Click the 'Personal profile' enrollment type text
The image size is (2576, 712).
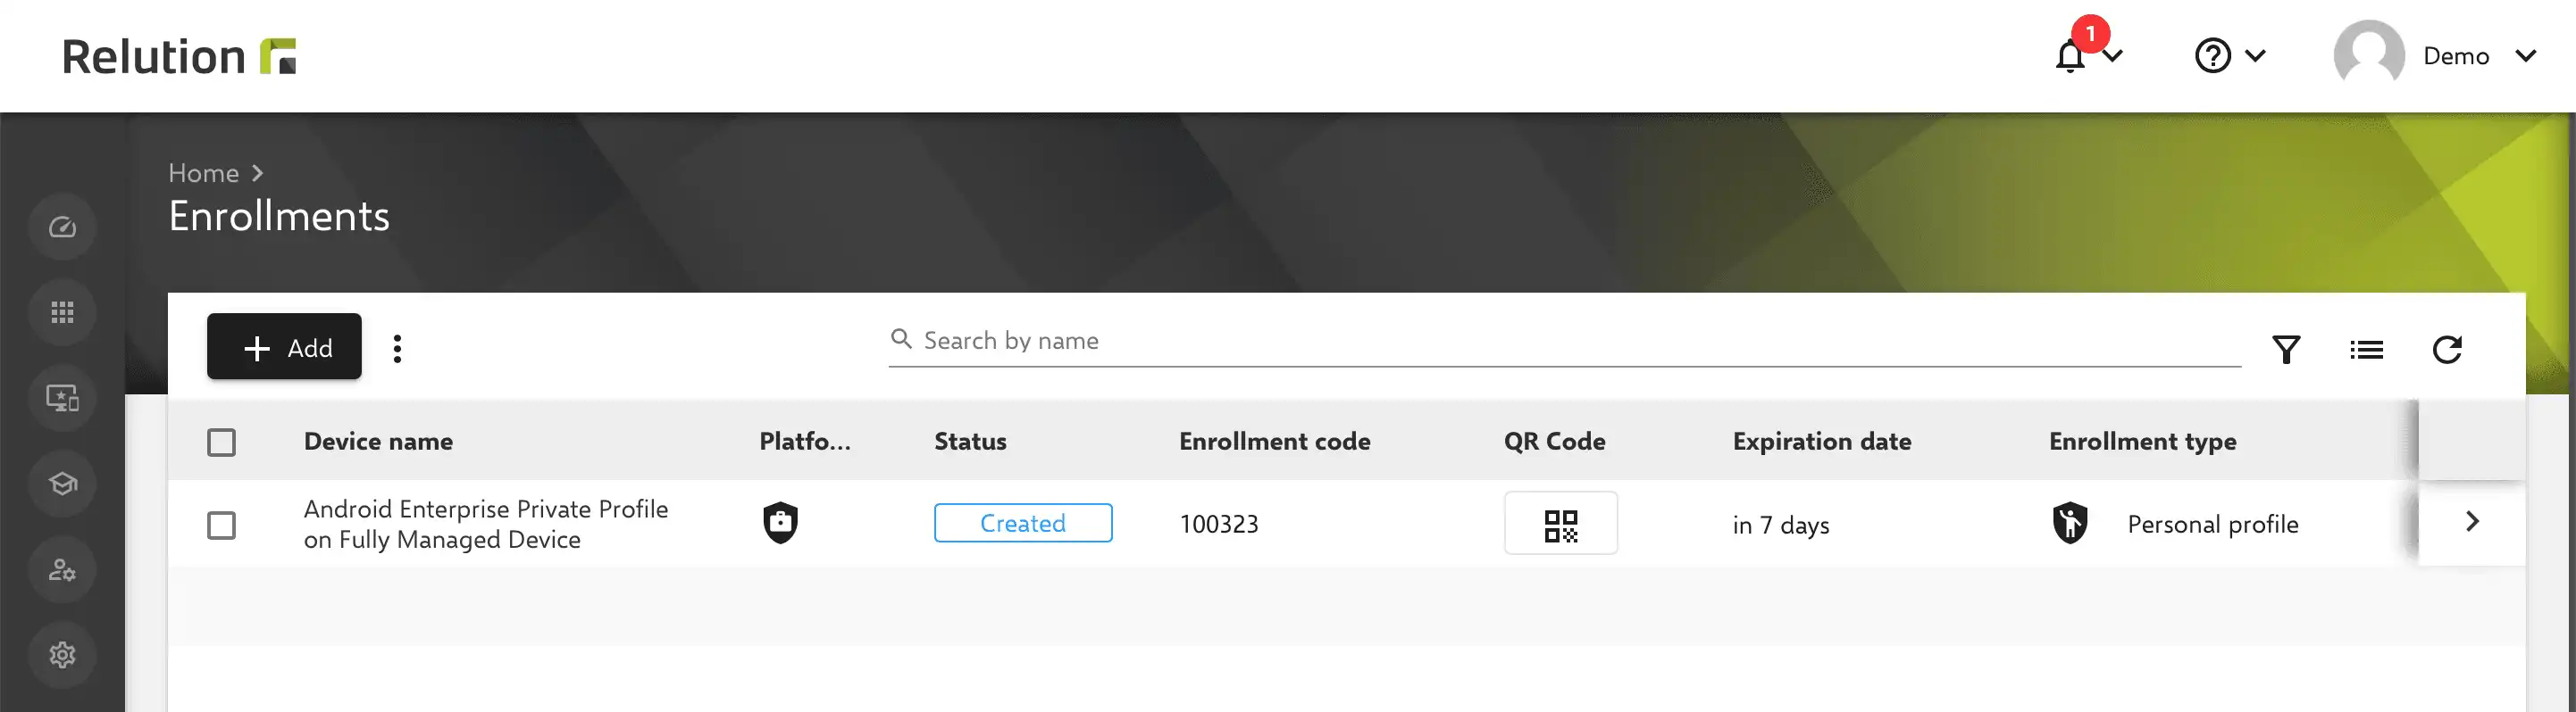click(x=2212, y=525)
